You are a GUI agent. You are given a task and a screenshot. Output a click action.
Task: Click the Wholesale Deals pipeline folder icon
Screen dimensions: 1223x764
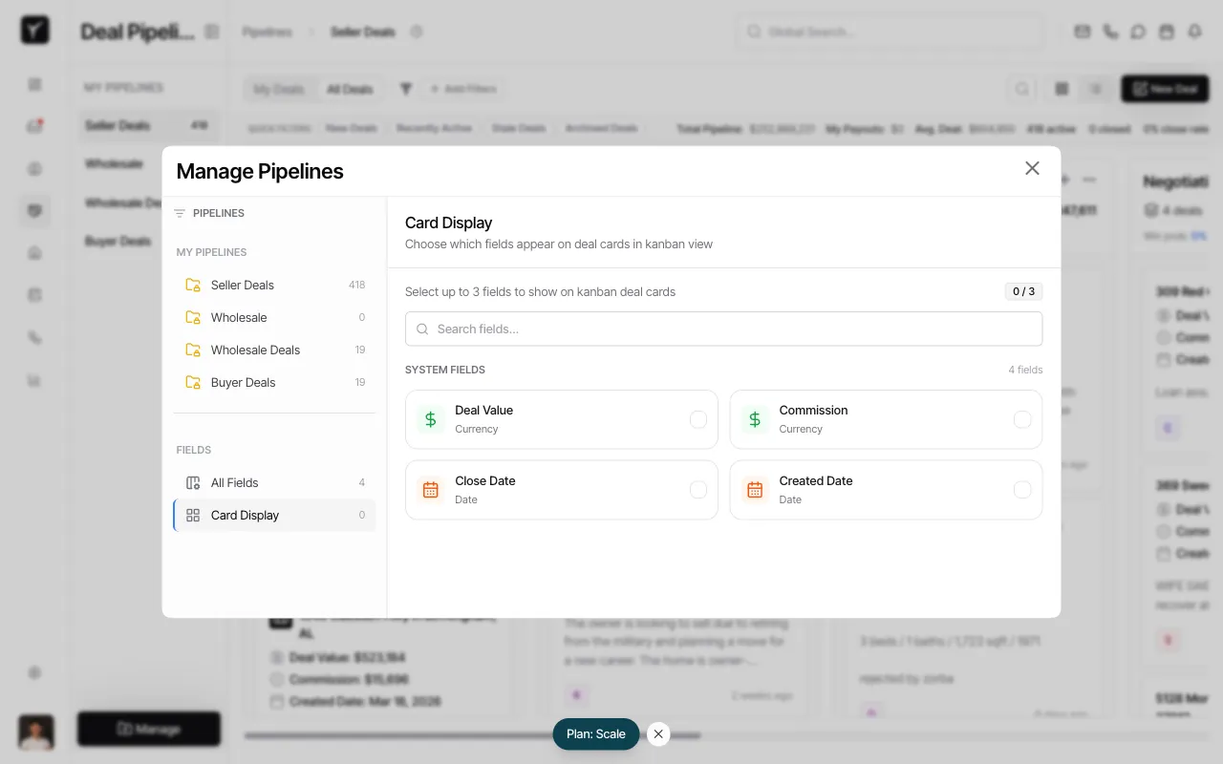(191, 350)
